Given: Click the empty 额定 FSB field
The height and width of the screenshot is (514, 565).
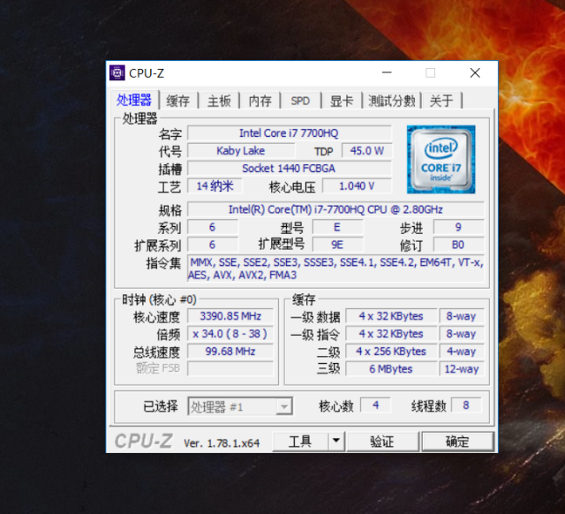Looking at the screenshot, I should point(230,369).
